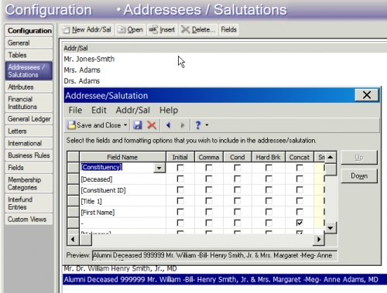
Task: Open the Help menu
Action: point(169,111)
